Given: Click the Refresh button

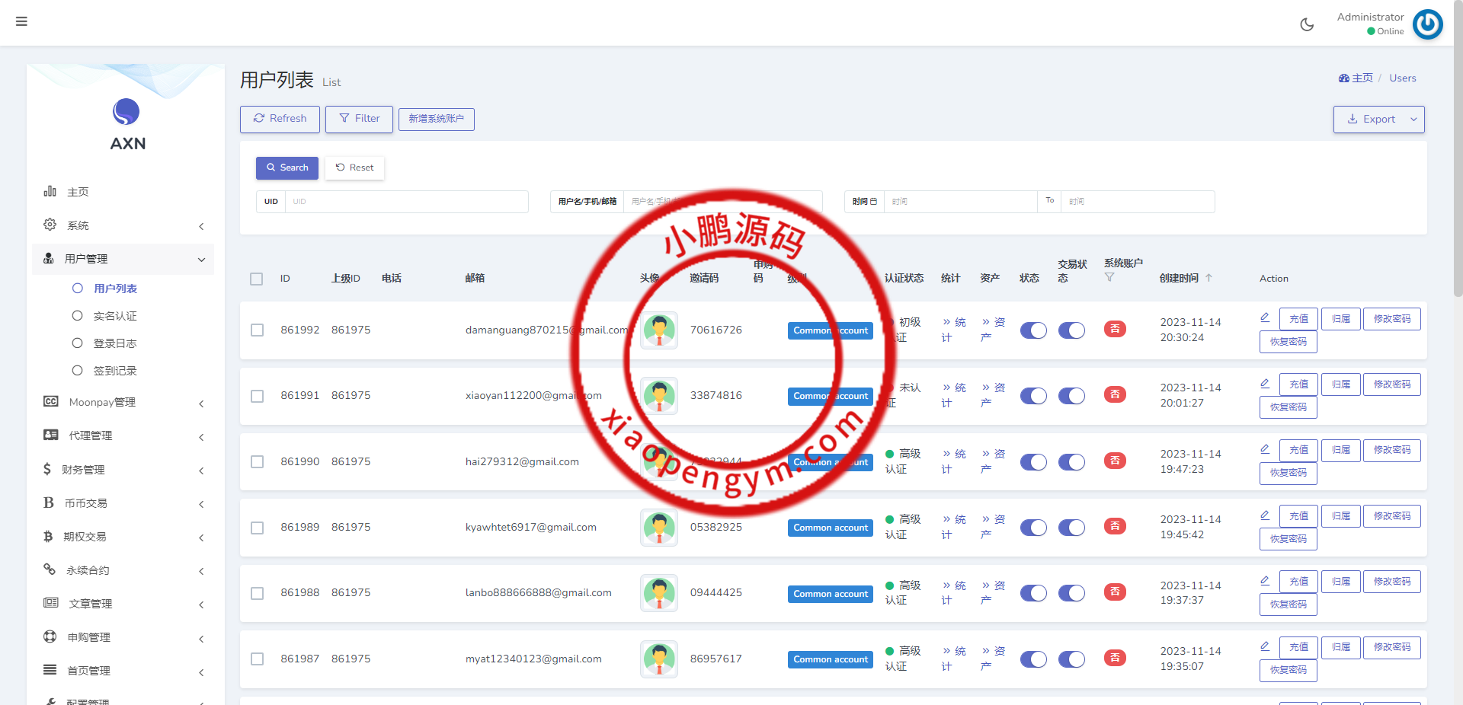Looking at the screenshot, I should point(280,119).
